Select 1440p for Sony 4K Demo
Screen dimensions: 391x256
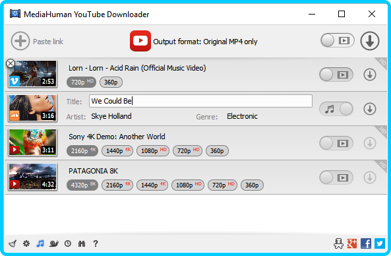(x=117, y=150)
